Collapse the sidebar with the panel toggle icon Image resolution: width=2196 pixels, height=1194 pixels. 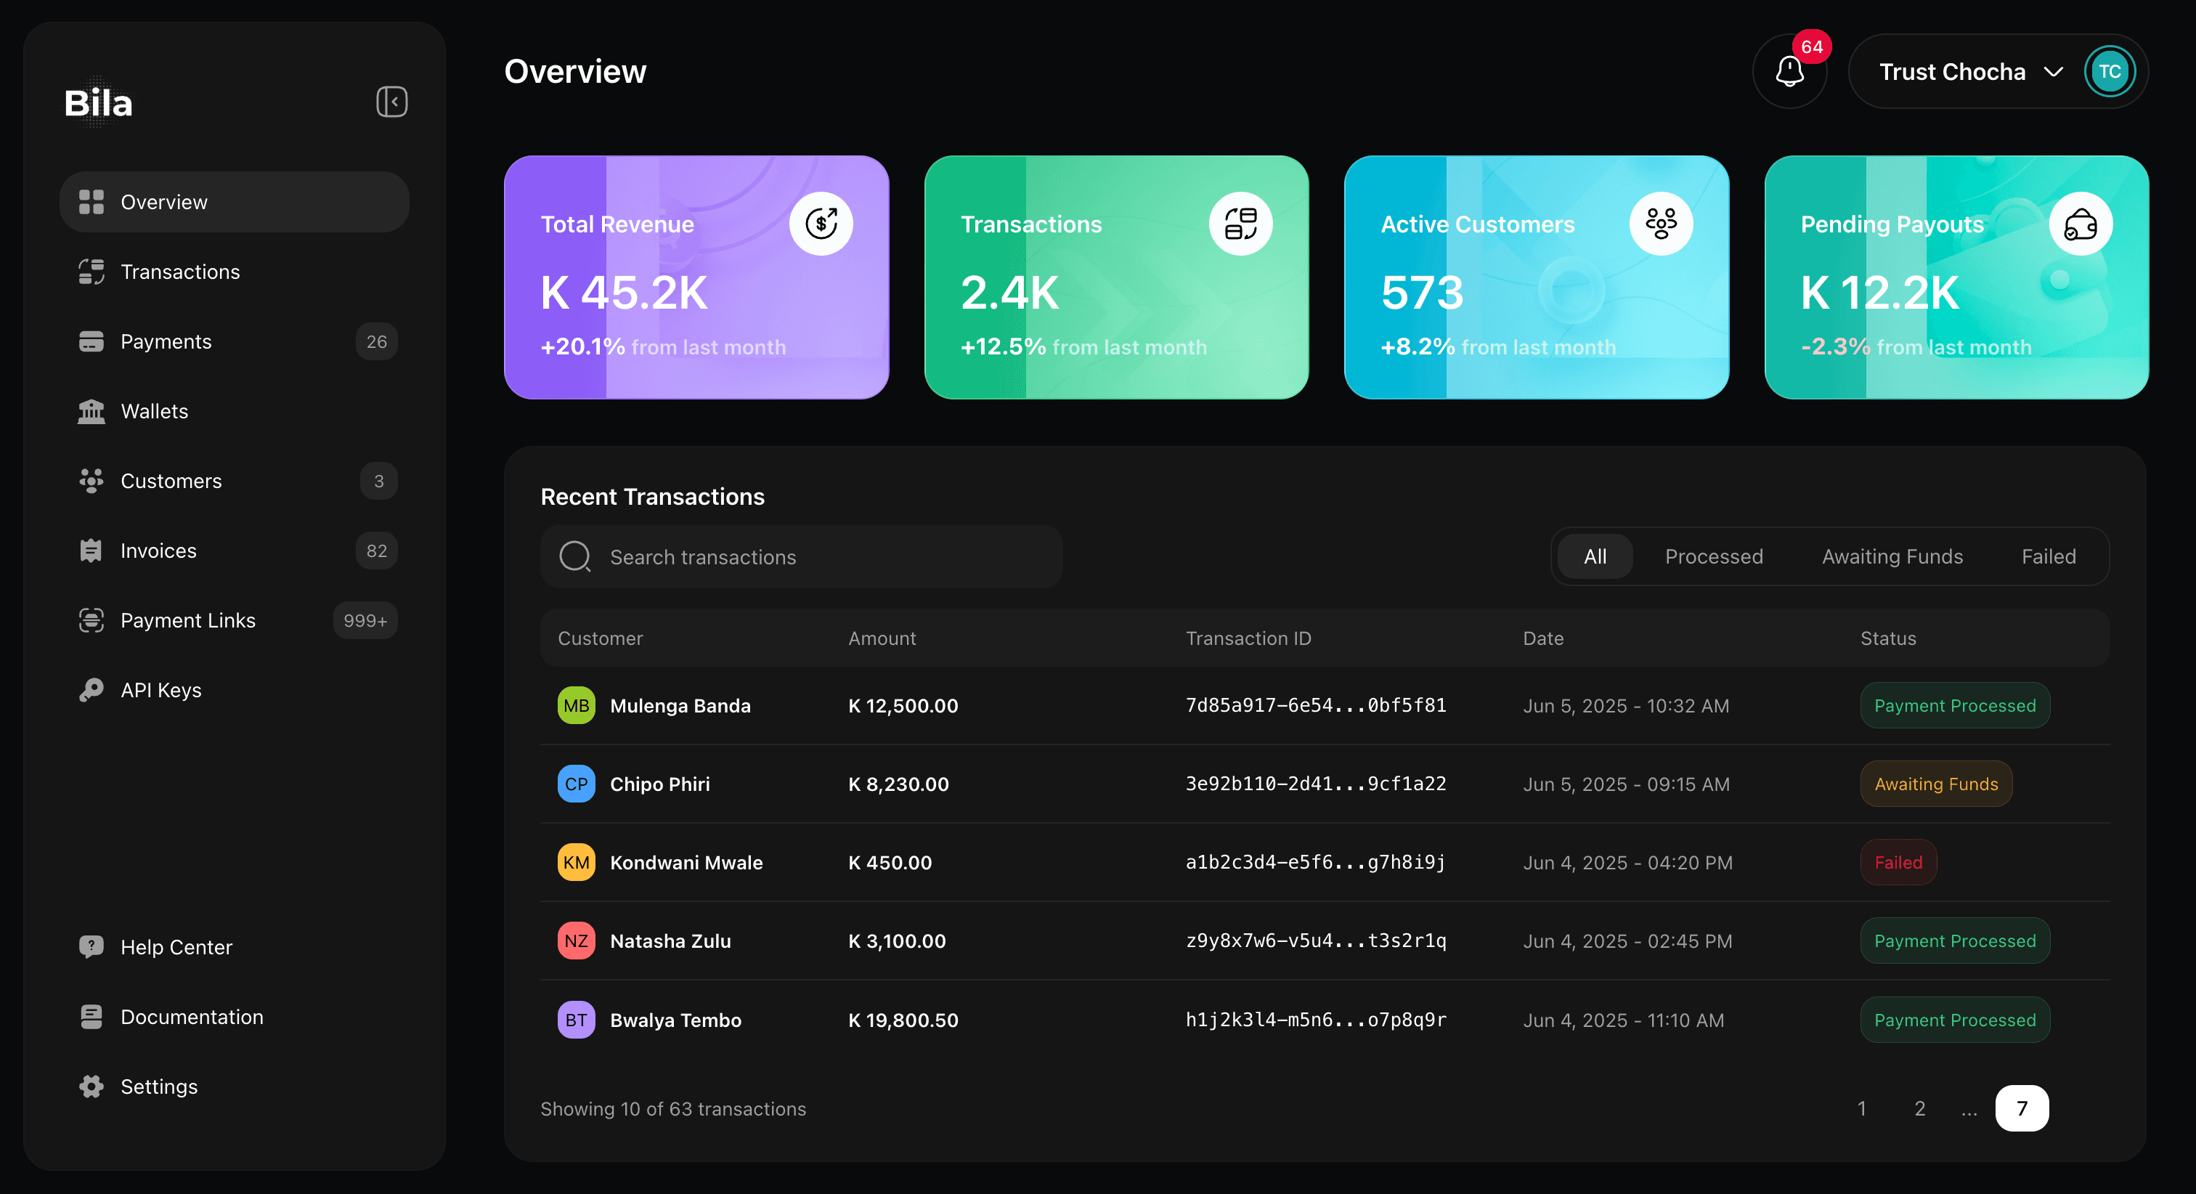391,102
